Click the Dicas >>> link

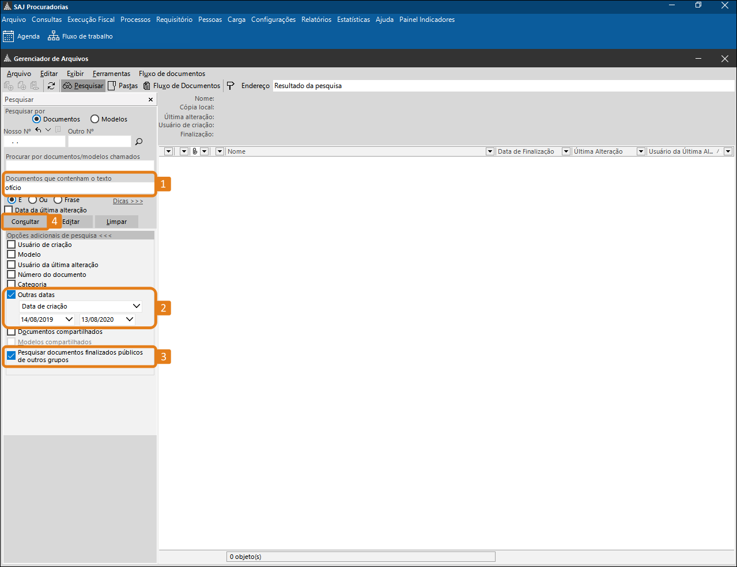click(128, 201)
